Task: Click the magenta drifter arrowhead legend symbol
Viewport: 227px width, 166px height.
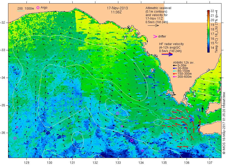Action: [155, 36]
